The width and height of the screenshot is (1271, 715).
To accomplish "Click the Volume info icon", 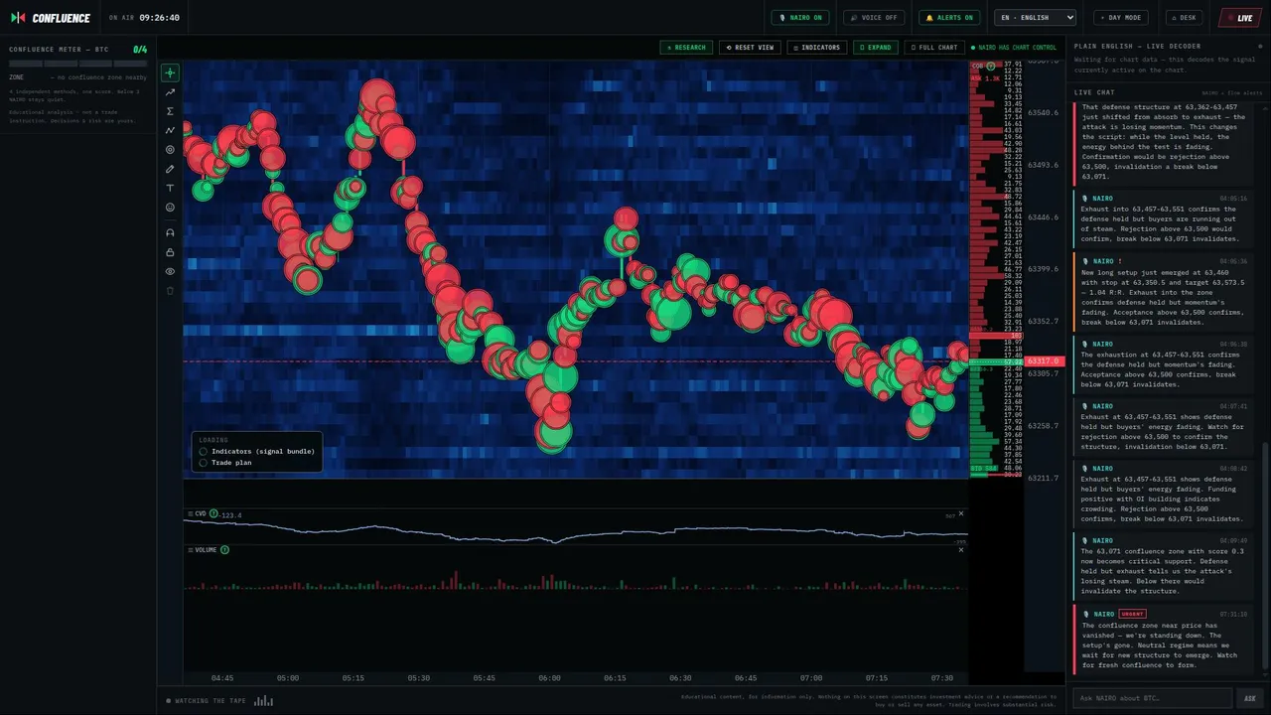I will [x=224, y=549].
